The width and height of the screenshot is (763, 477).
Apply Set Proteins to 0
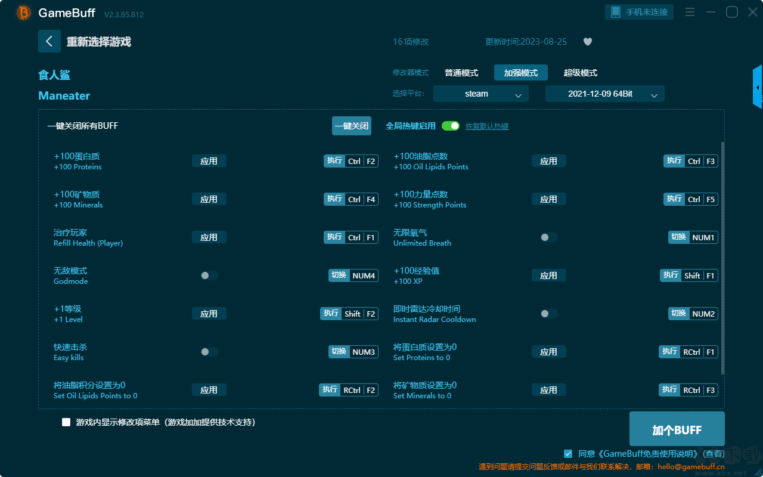coord(549,352)
